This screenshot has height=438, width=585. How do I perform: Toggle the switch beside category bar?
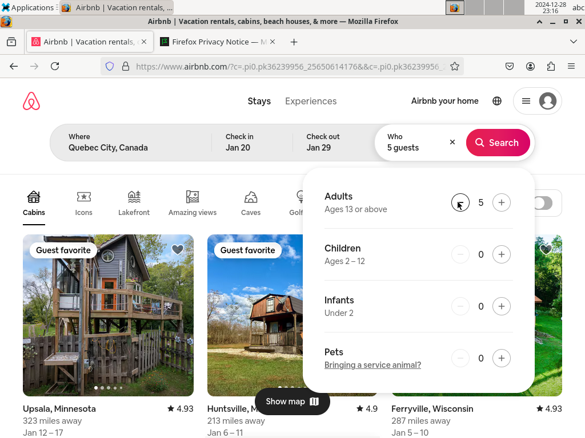pyautogui.click(x=543, y=203)
